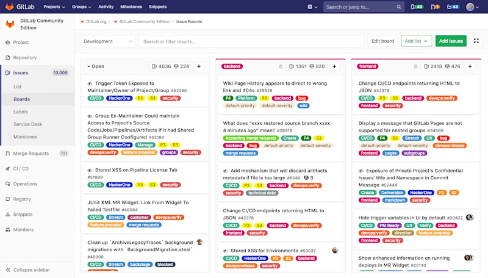Screen dimensions: 488x278
Task: Focus the Search or filter results field
Action: pos(251,41)
